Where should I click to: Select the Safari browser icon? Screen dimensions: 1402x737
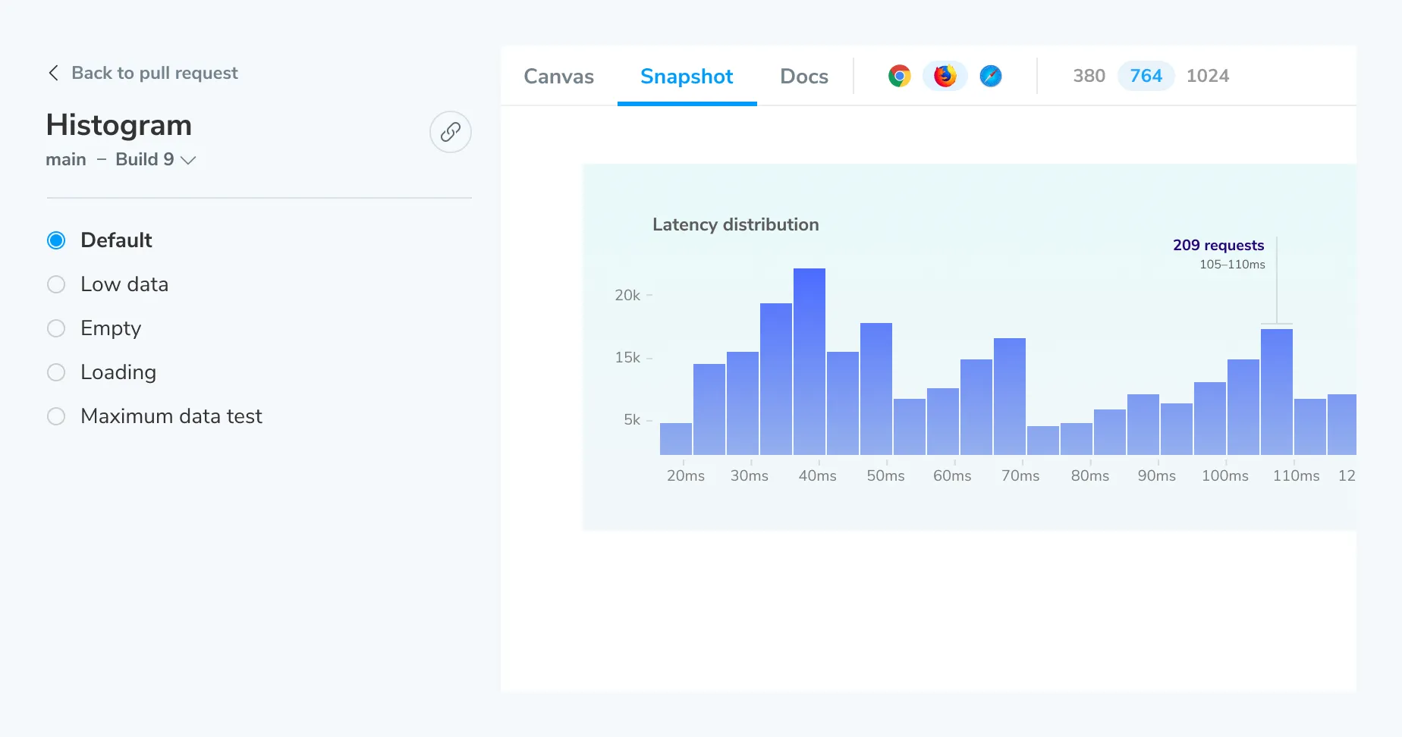coord(990,76)
